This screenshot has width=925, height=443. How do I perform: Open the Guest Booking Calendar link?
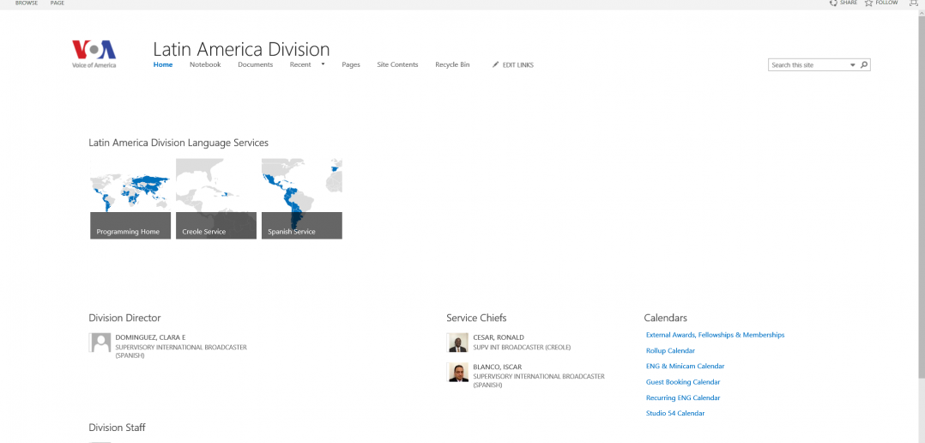click(683, 382)
